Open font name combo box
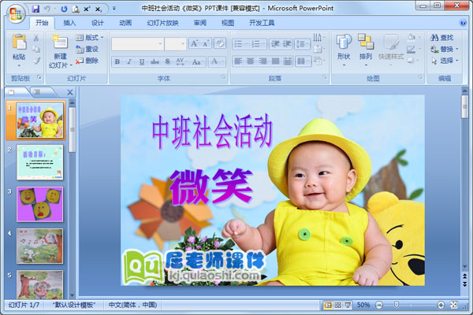Viewport: 473px width, 315px height. 137,44
